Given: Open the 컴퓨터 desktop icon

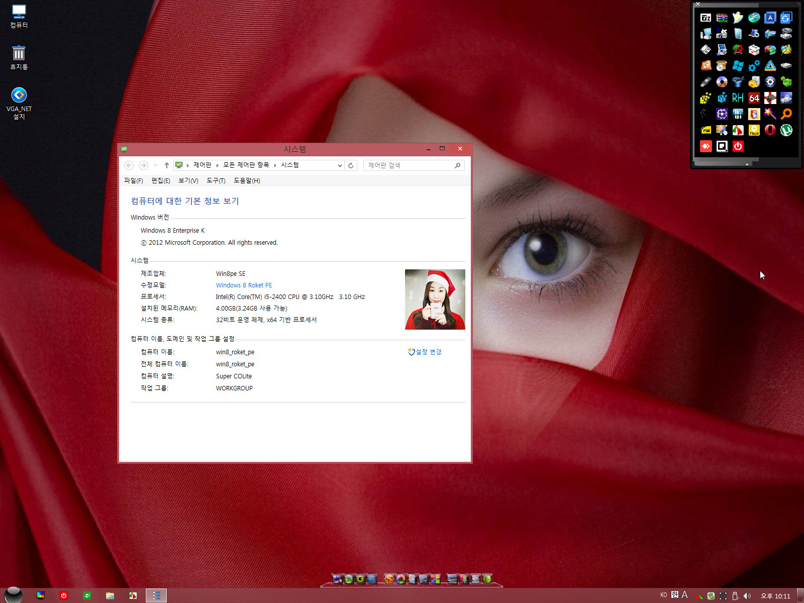Looking at the screenshot, I should pyautogui.click(x=19, y=16).
